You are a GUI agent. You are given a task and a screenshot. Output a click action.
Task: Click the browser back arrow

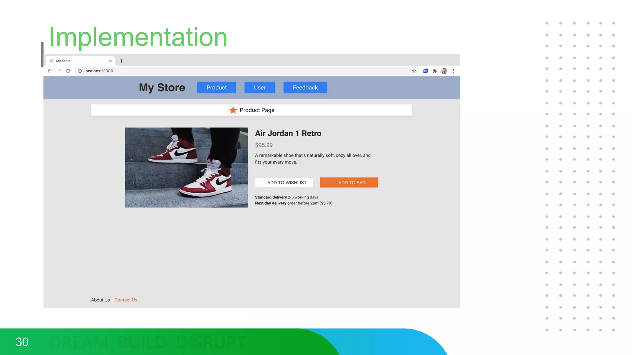tap(50, 71)
